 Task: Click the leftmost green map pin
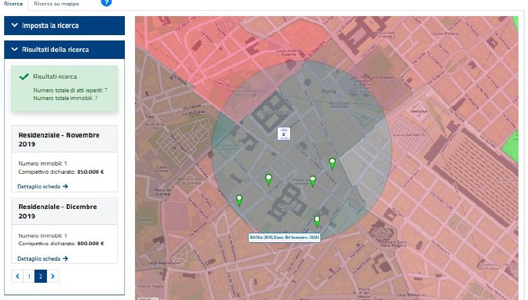[239, 201]
